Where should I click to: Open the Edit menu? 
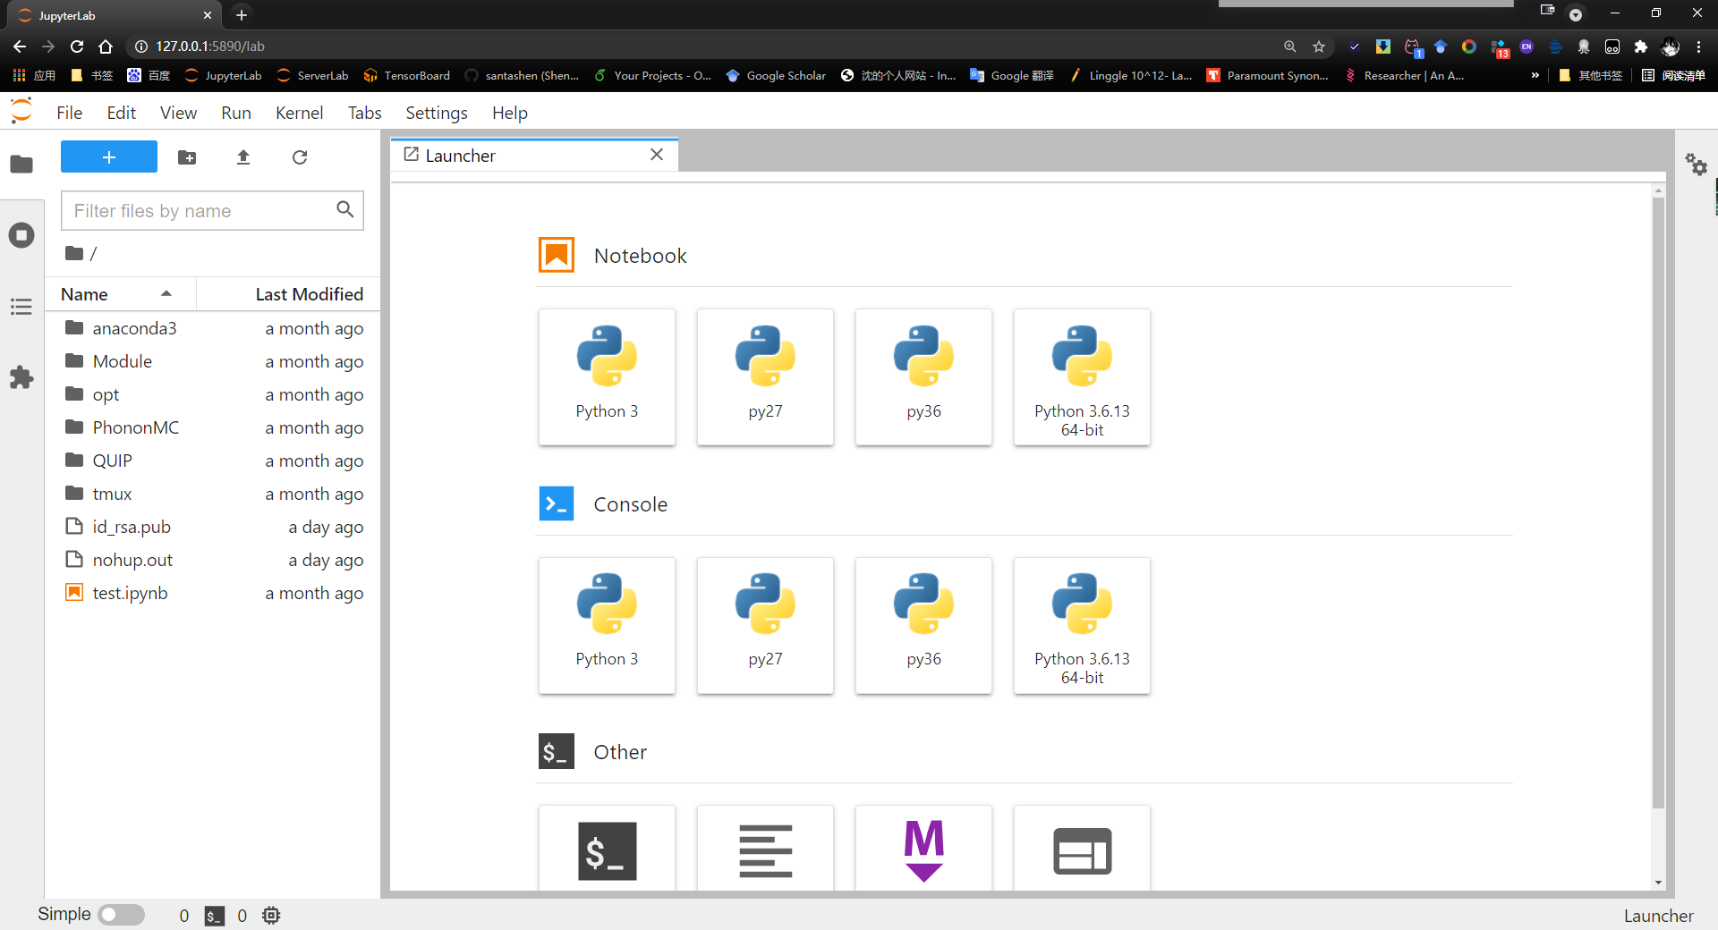tap(121, 113)
